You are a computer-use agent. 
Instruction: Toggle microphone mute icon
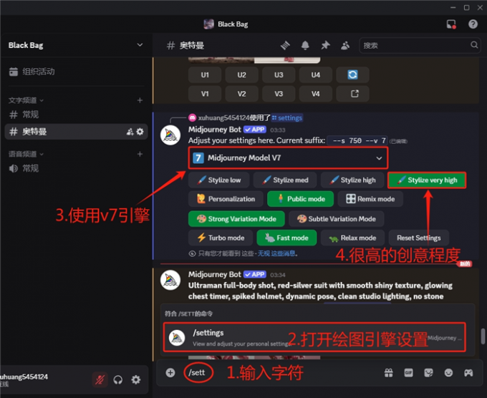point(100,379)
